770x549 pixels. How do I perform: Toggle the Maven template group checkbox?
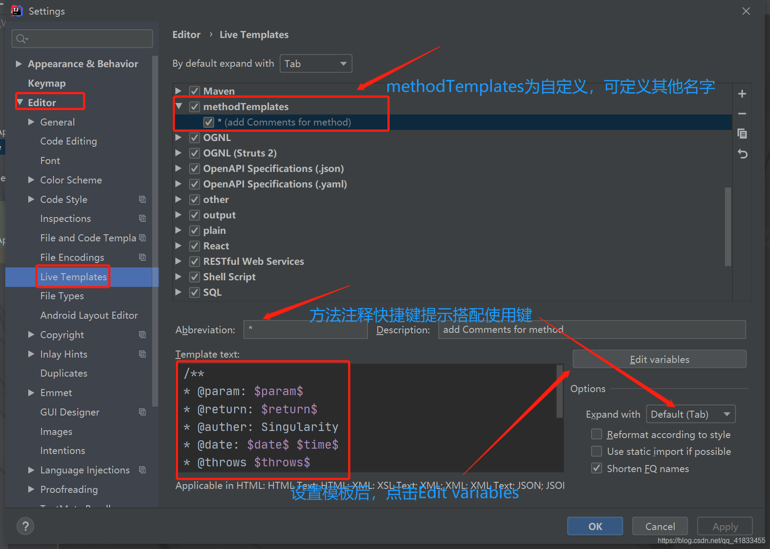(x=194, y=91)
